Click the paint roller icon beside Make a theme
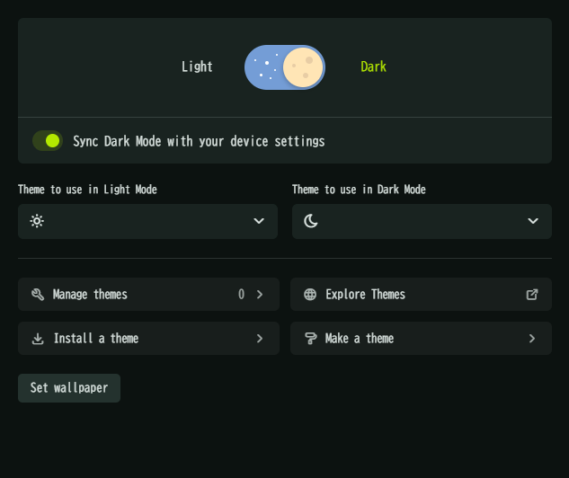Image resolution: width=569 pixels, height=478 pixels. point(311,339)
